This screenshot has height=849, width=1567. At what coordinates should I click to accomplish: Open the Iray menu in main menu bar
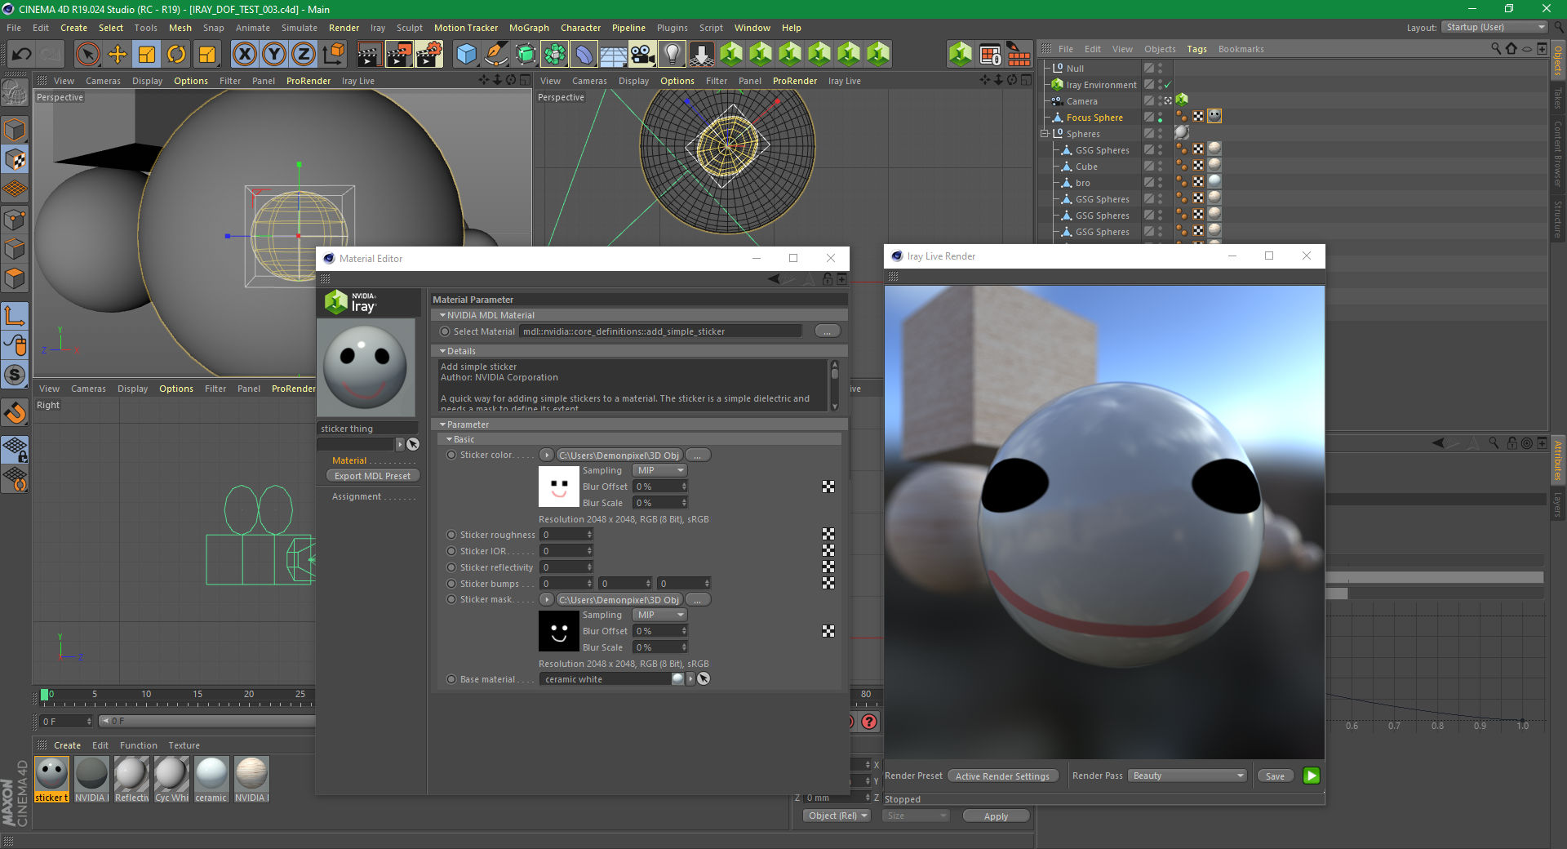(x=377, y=28)
